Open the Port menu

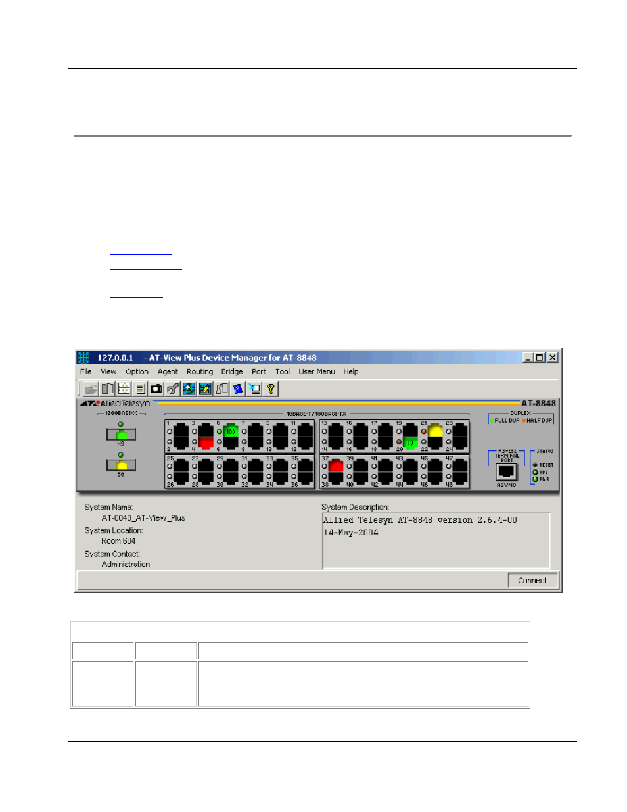coord(259,371)
